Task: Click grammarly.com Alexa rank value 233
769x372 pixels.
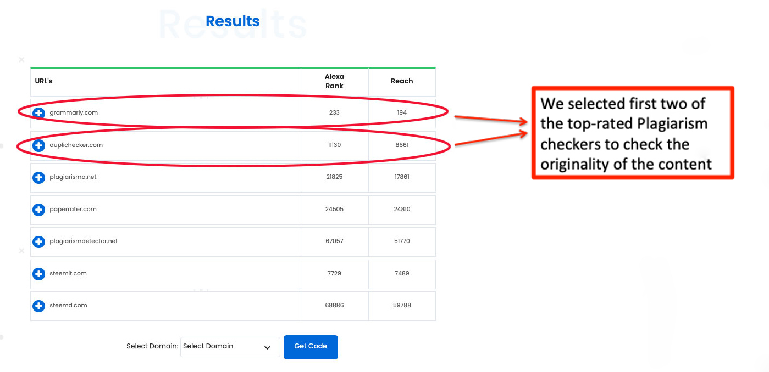Action: (x=334, y=113)
